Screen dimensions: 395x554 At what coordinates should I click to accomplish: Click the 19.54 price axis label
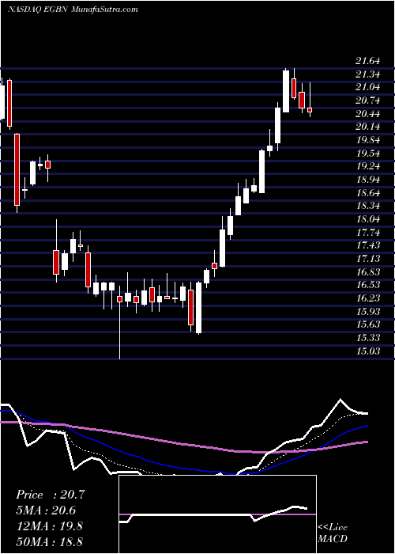(367, 154)
